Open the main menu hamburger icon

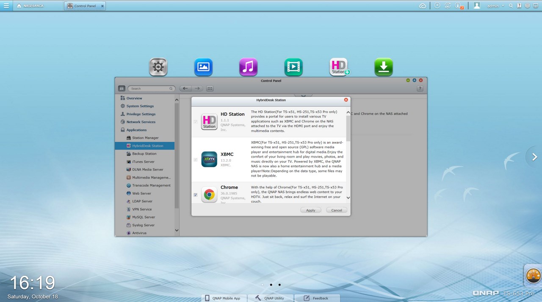coord(6,6)
